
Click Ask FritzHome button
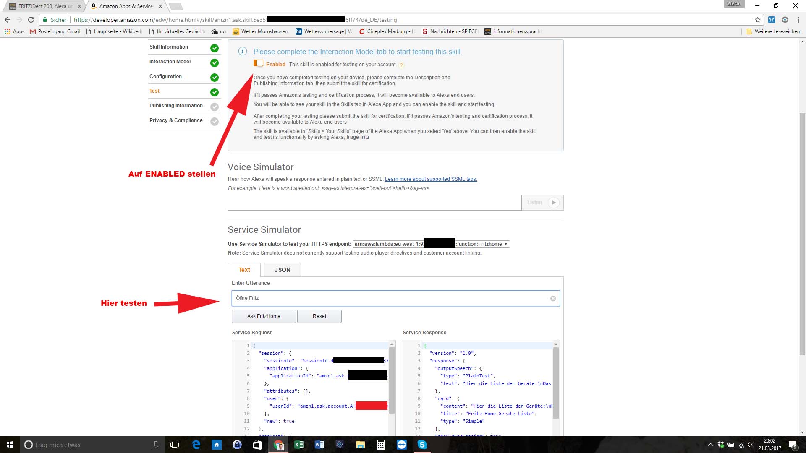click(264, 316)
